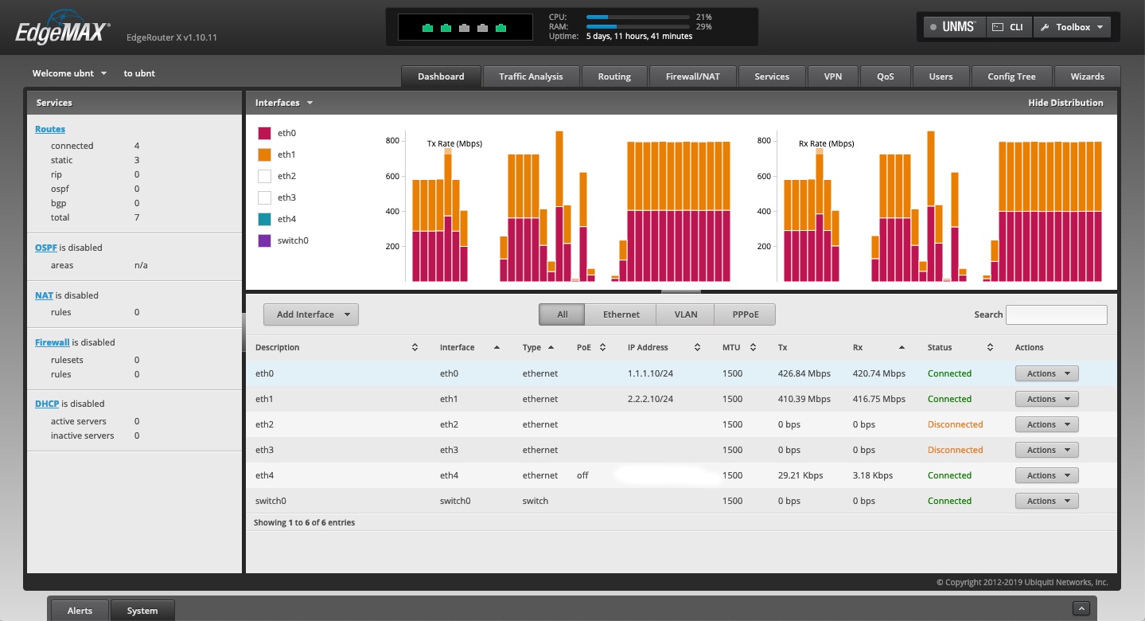Viewport: 1145px width, 621px height.
Task: Expand the Actions dropdown for eth1
Action: tap(1046, 399)
